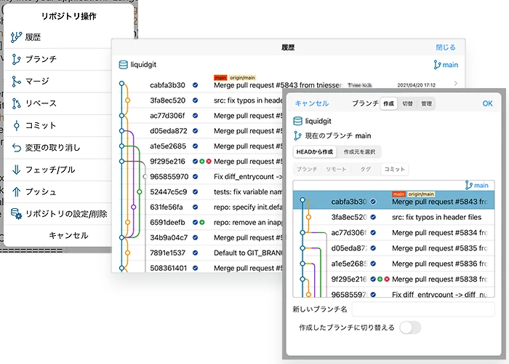Toggle 作成したブランチに切り替える switch
This screenshot has width=509, height=364.
[x=410, y=328]
